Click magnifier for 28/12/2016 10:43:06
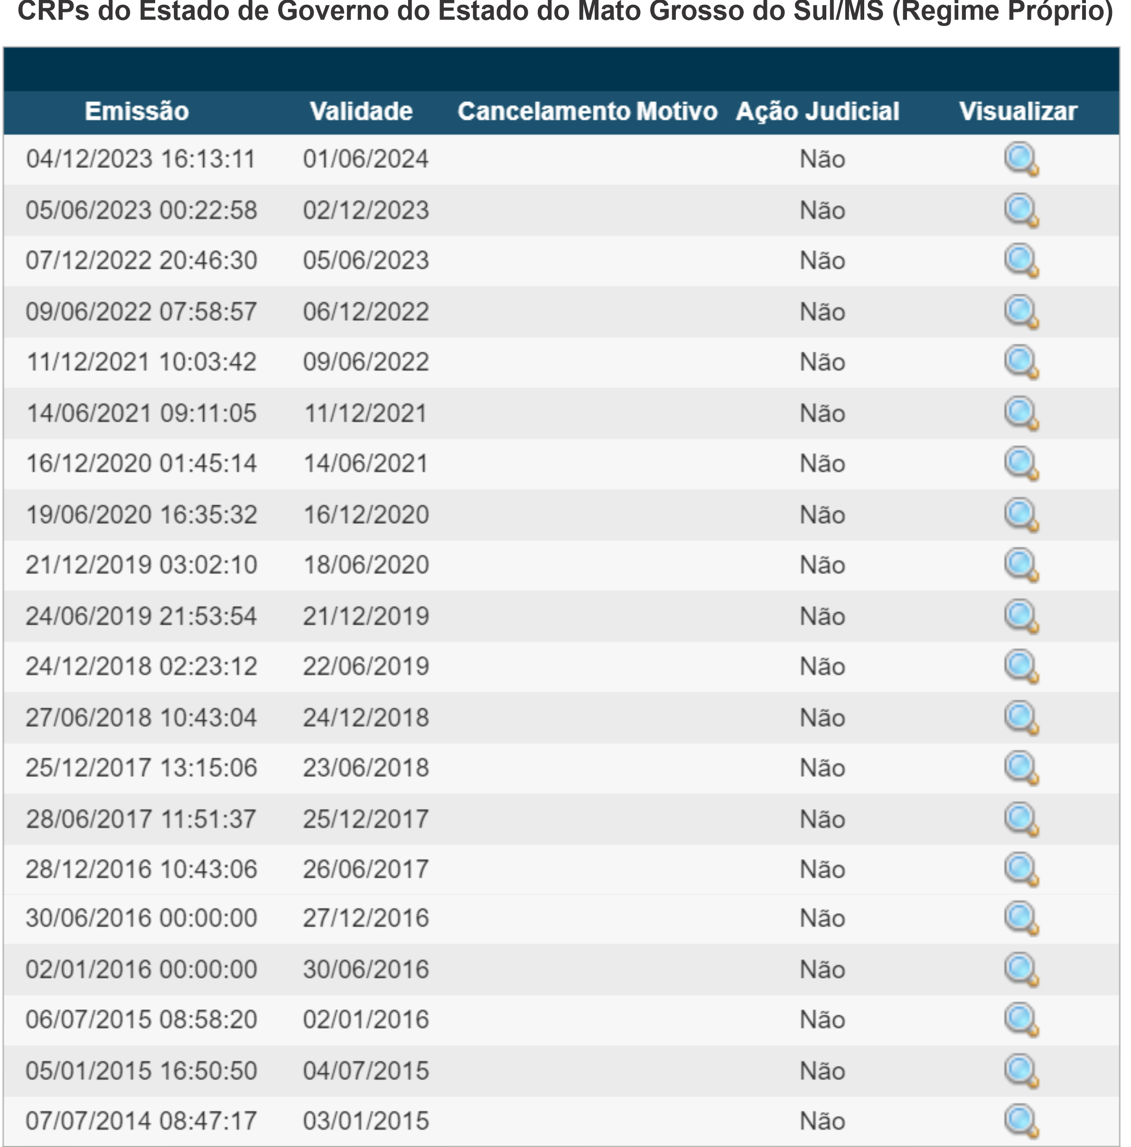This screenshot has height=1147, width=1131. tap(1021, 870)
